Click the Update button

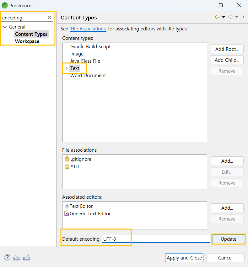[229, 239]
